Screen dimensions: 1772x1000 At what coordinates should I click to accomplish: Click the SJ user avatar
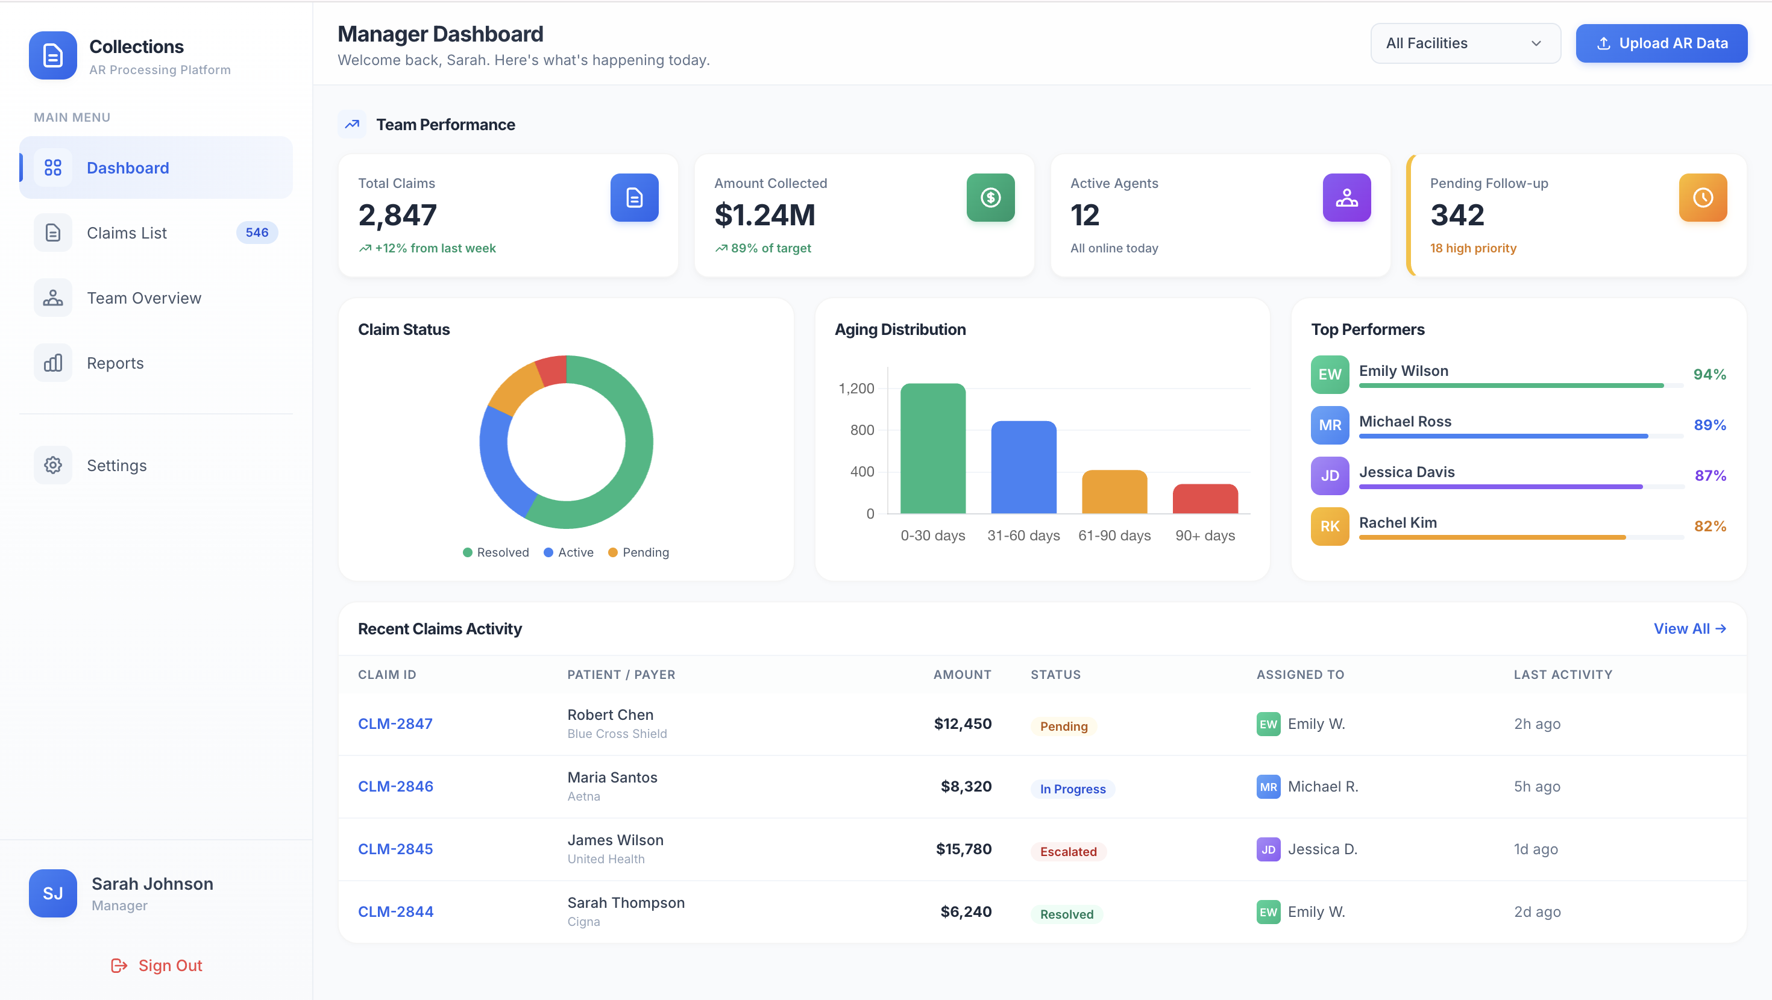[52, 893]
